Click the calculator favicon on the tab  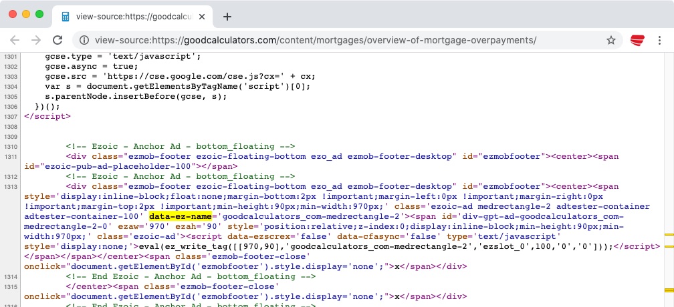click(66, 17)
